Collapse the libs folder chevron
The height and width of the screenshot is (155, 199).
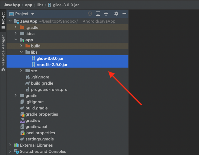click(x=21, y=52)
